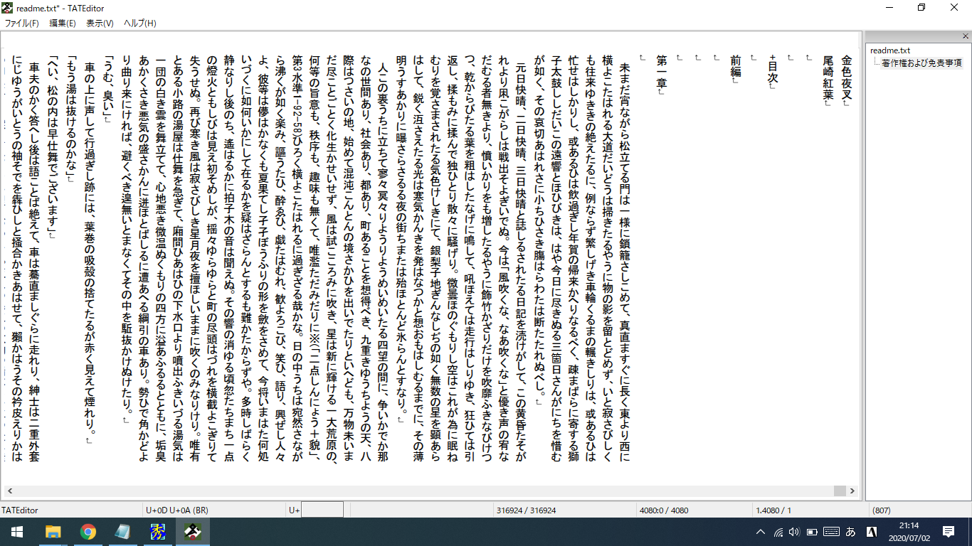Open the notepad-style app in the taskbar
This screenshot has height=546, width=972.
(123, 532)
